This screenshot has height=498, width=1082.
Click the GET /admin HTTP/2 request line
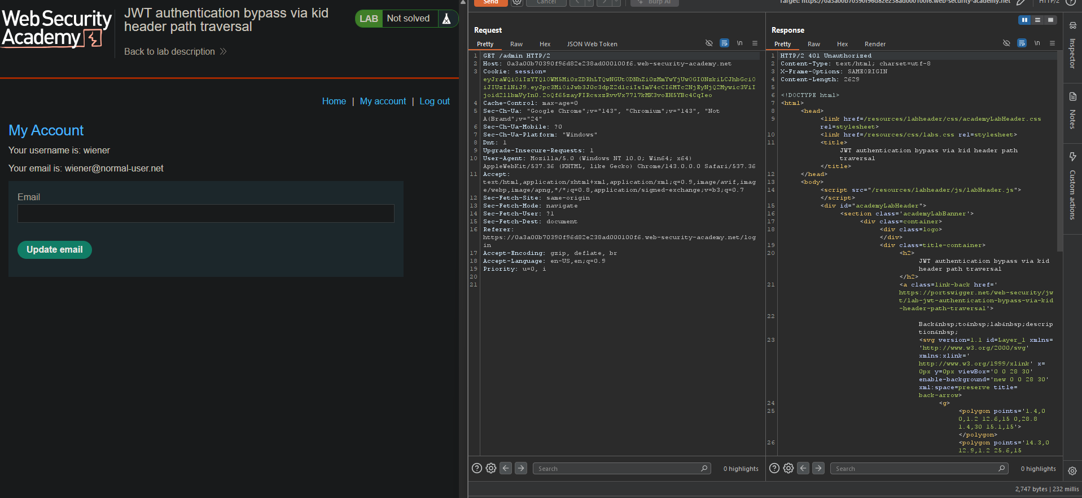pyautogui.click(x=516, y=56)
